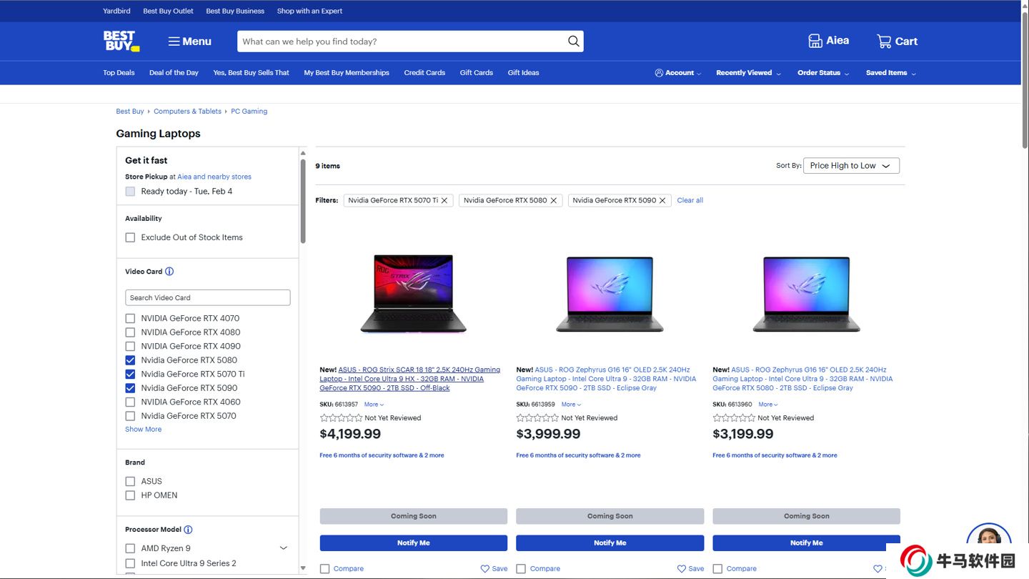Save the ROG Strix SCAR 18 with heart icon

[x=486, y=569]
